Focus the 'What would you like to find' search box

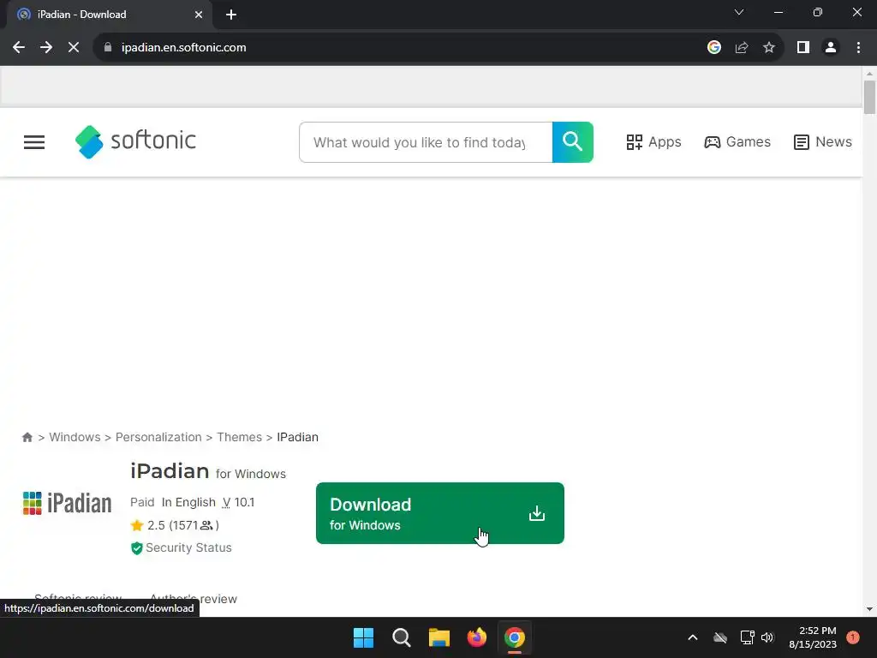426,142
